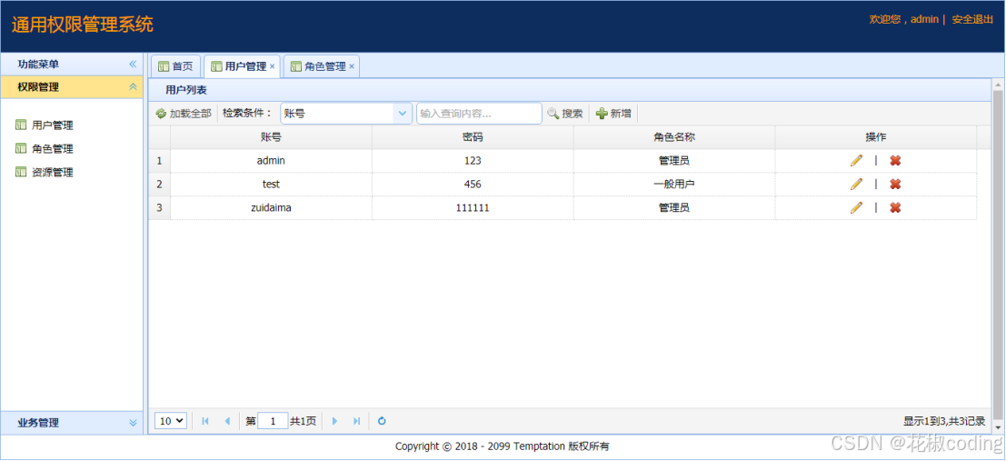Click the vertical scrollbar up arrow
Image resolution: width=1006 pixels, height=461 pixels.
point(998,85)
